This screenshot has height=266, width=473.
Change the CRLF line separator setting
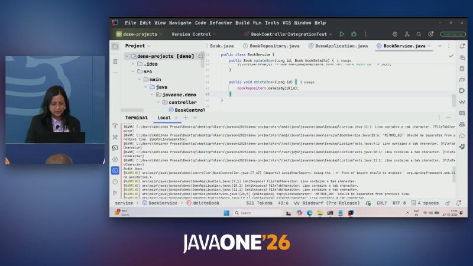pos(381,203)
